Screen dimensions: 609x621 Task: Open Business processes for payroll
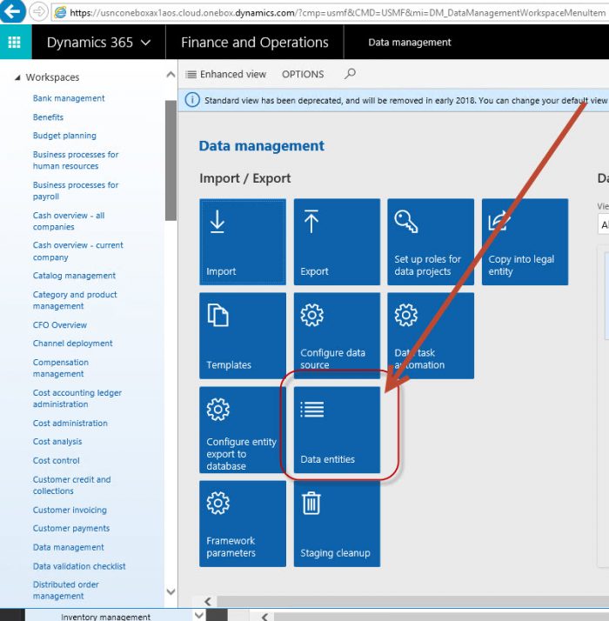[76, 190]
